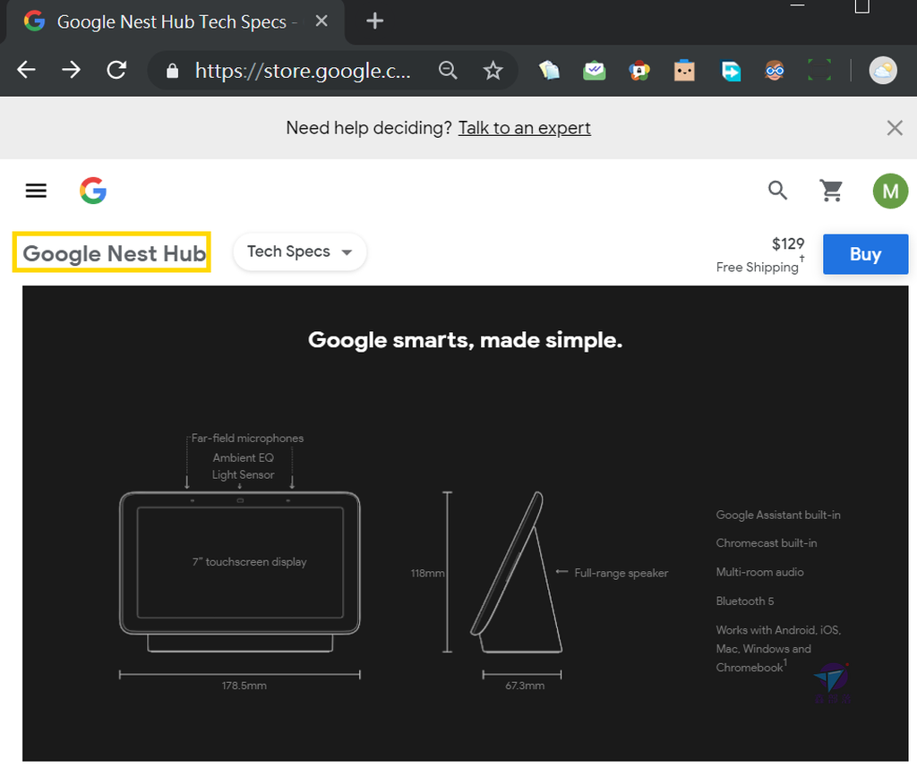917x767 pixels.
Task: Open the green corner brackets screenshot extension
Action: 819,70
